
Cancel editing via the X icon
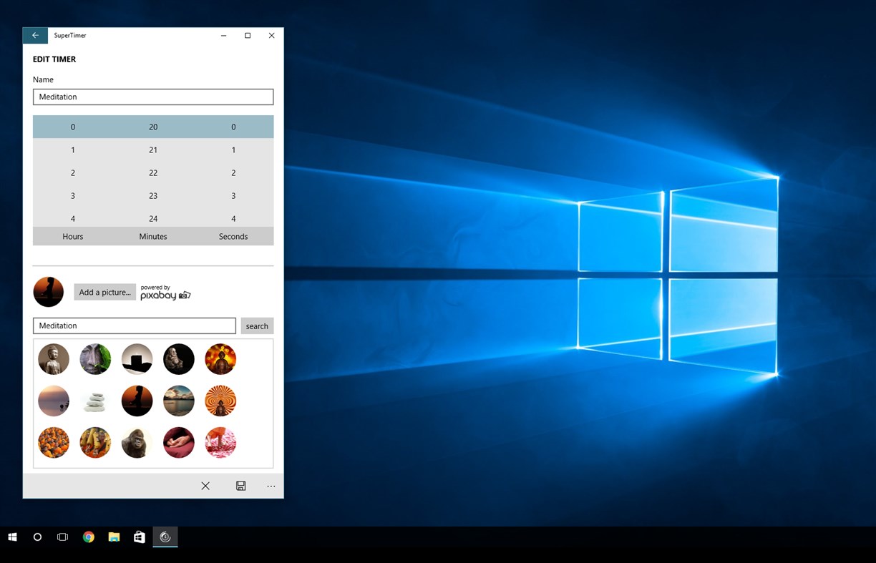(x=205, y=486)
